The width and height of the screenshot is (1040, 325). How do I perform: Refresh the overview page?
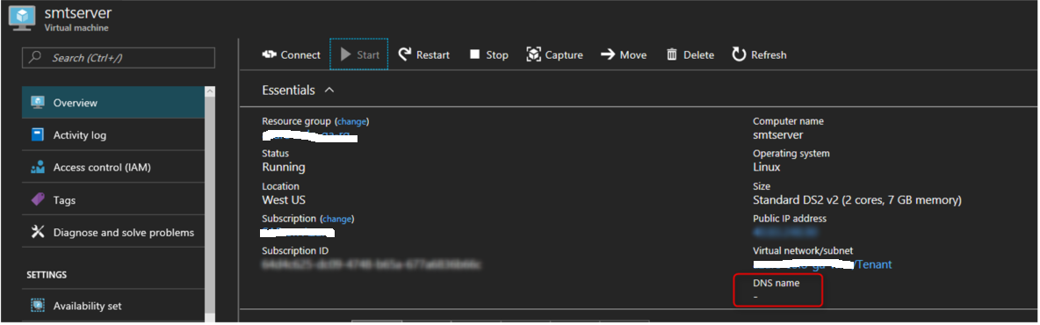(760, 55)
